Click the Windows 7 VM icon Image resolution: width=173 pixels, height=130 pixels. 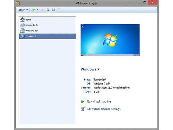22,36
